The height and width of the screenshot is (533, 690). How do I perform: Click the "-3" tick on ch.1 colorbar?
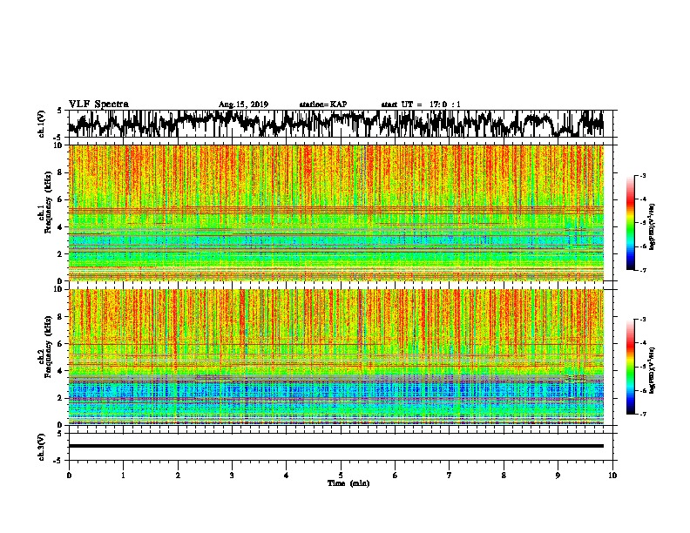pyautogui.click(x=643, y=176)
